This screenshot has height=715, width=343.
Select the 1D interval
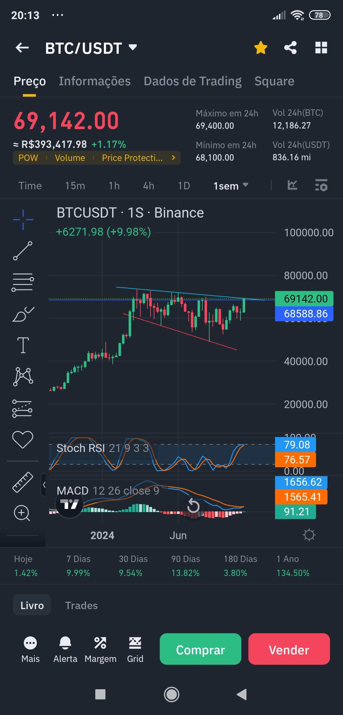point(184,186)
